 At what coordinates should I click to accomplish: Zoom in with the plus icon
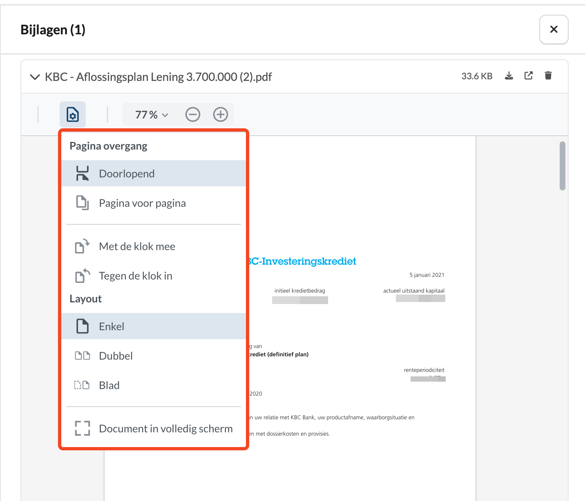pos(221,114)
